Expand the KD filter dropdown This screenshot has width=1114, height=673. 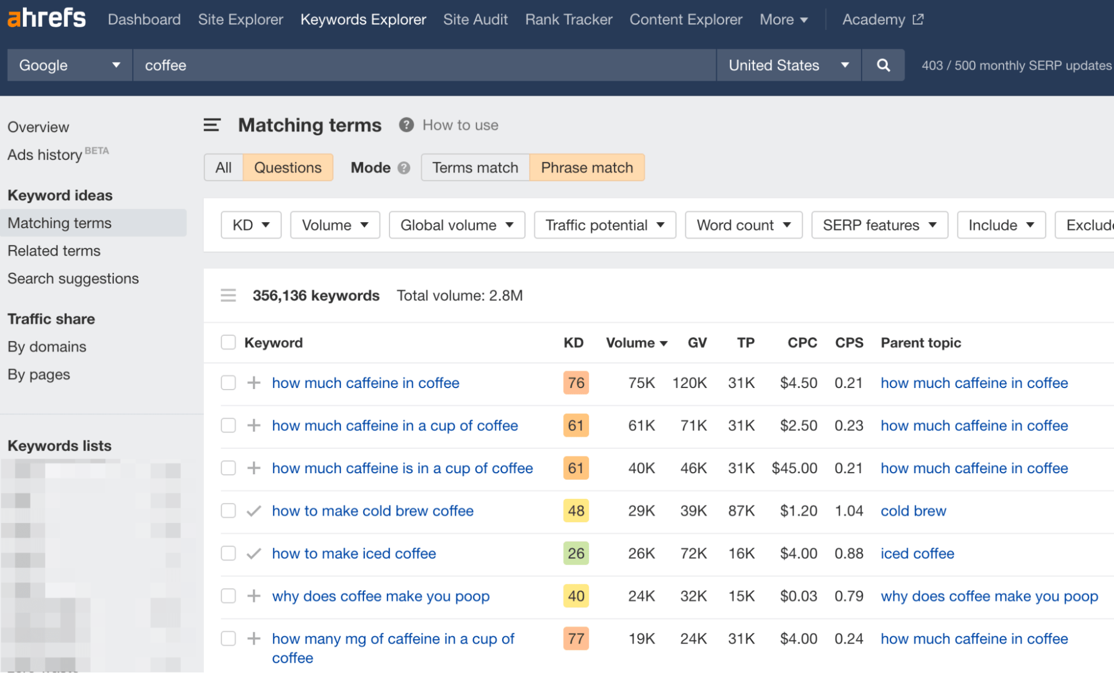(248, 225)
